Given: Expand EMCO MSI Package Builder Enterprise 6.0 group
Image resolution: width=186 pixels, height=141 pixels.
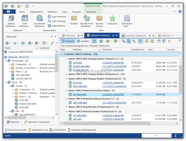Looking at the screenshot, I should (66, 74).
